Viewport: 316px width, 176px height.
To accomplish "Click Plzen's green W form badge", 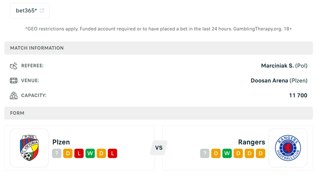I will coord(90,153).
